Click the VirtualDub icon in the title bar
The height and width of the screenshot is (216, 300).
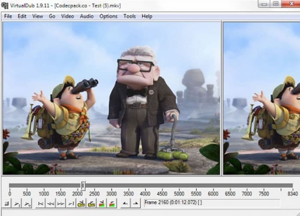point(5,6)
